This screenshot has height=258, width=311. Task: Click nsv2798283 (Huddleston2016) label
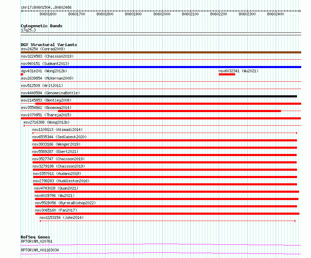(61, 181)
